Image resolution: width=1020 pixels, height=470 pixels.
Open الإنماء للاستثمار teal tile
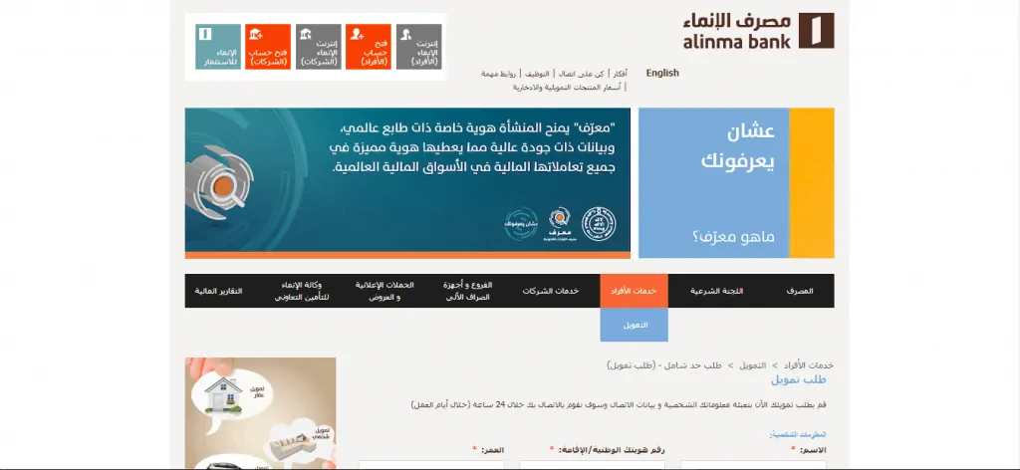218,47
